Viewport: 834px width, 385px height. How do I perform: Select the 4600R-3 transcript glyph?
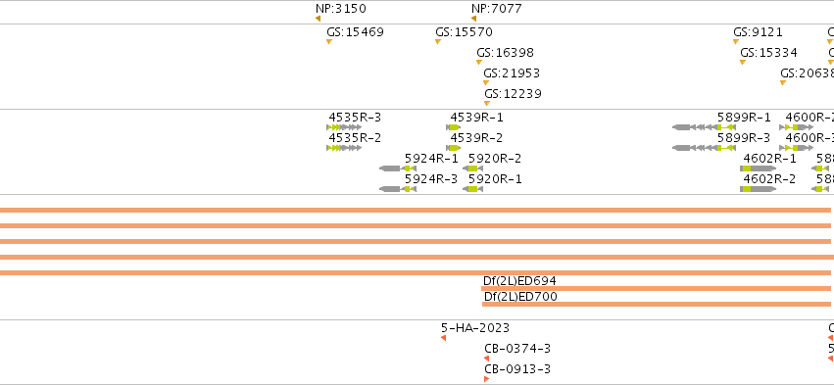796,148
